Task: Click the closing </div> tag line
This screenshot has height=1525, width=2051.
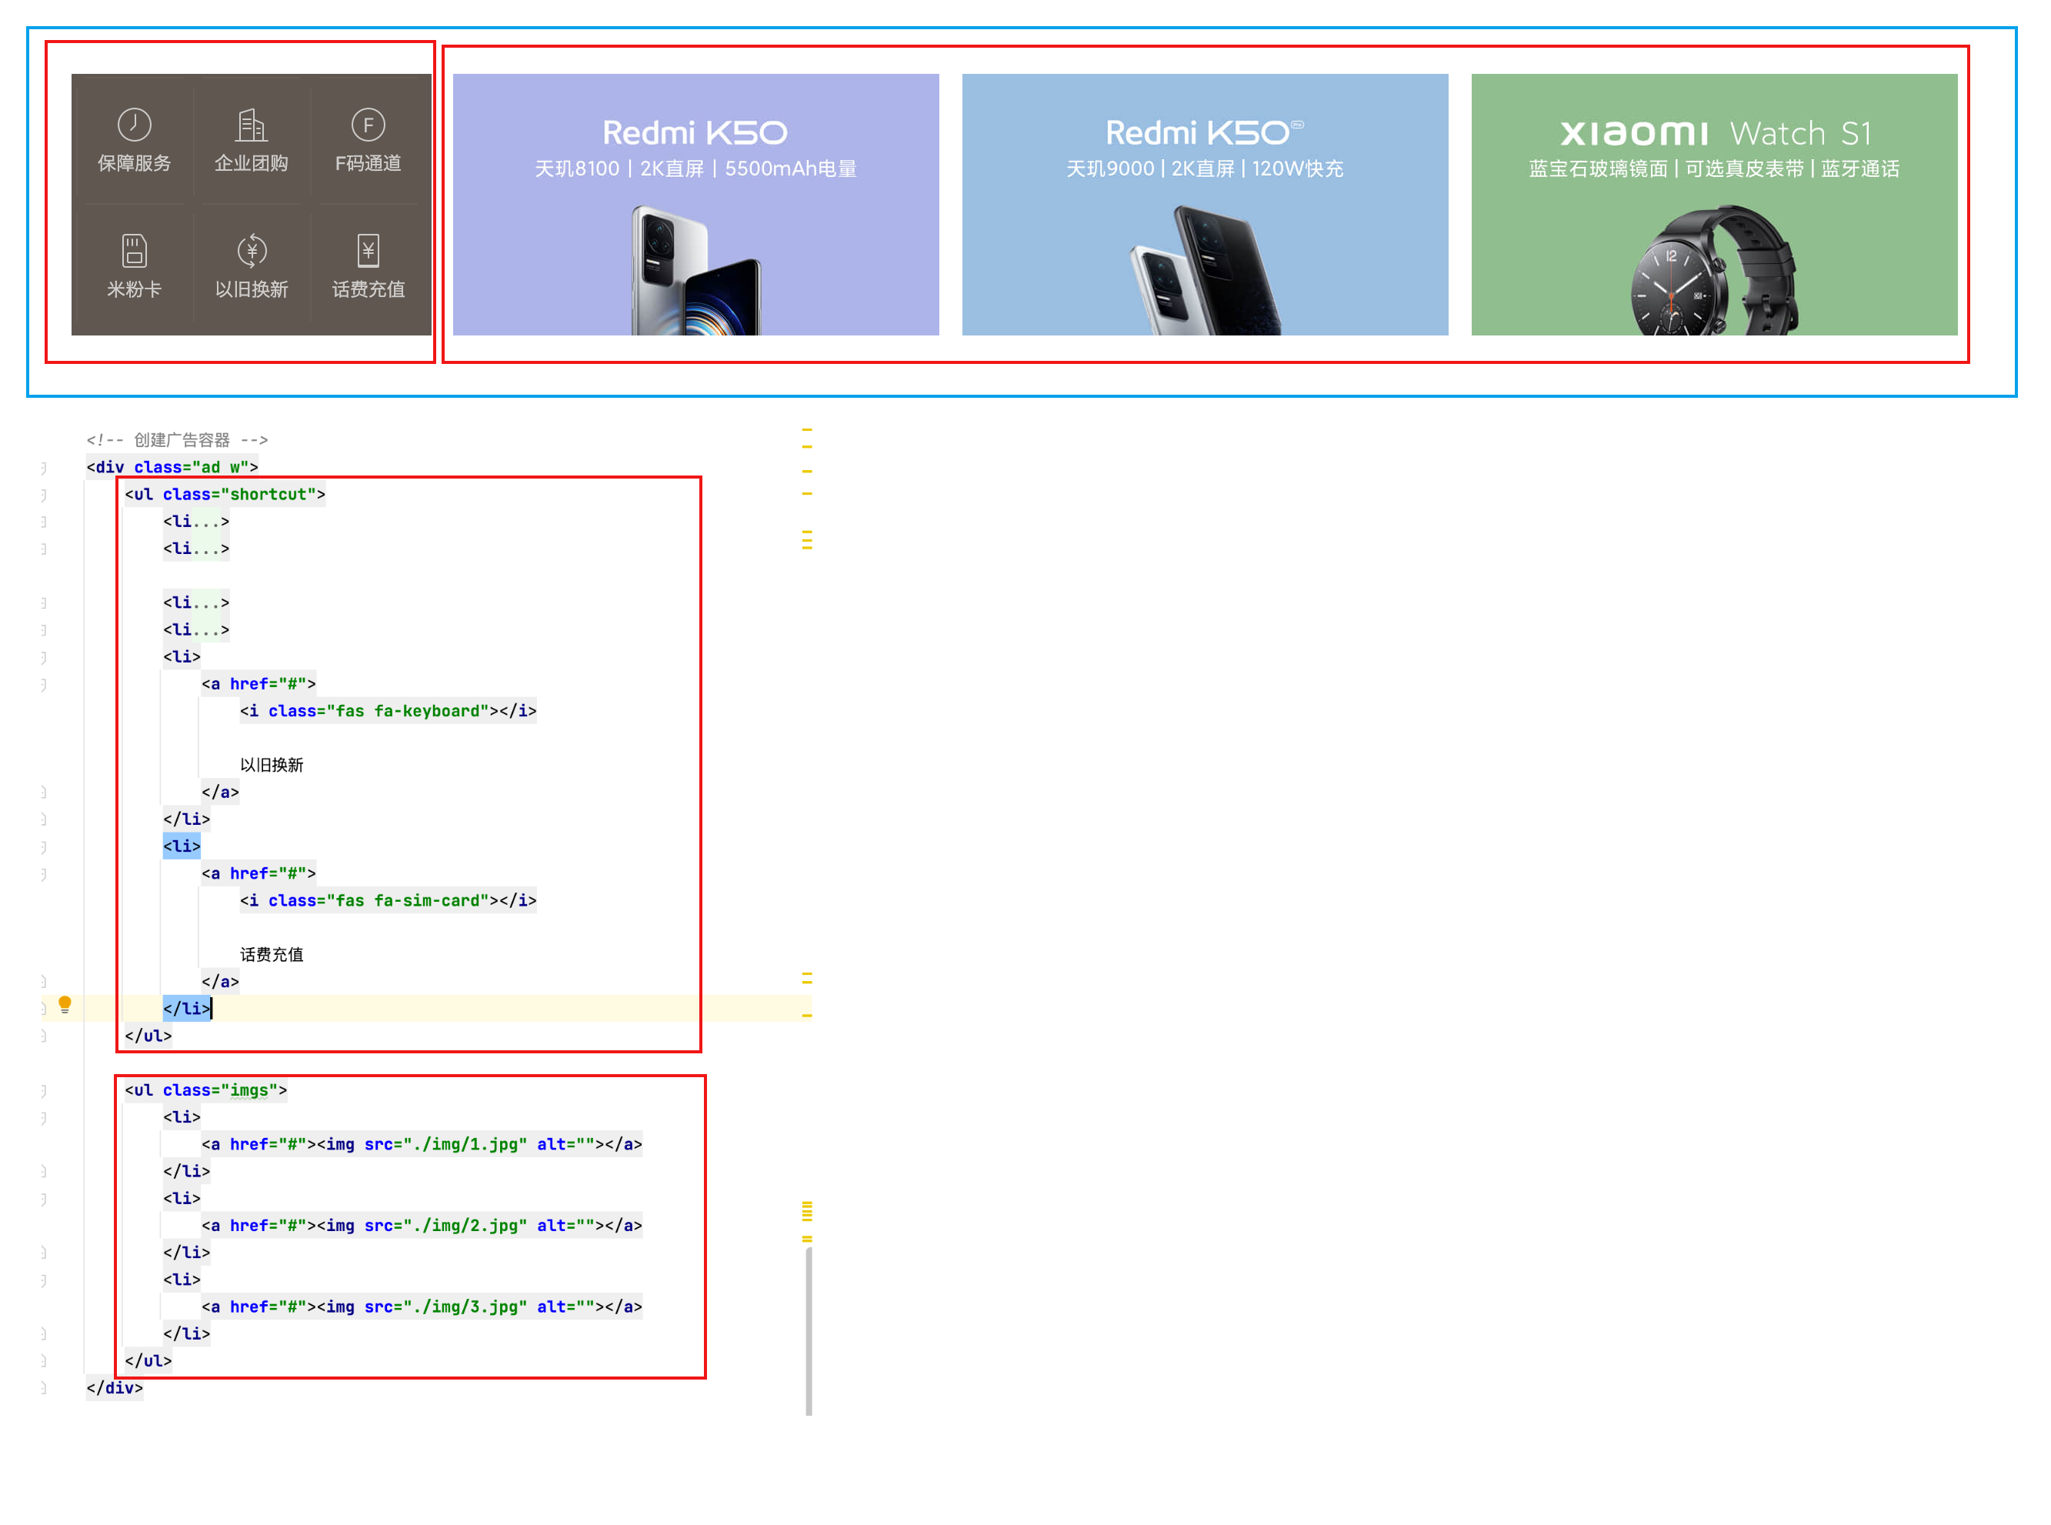Action: [x=115, y=1388]
